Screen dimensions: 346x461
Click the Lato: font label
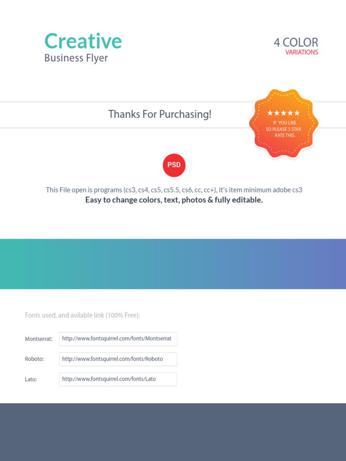pyautogui.click(x=31, y=379)
